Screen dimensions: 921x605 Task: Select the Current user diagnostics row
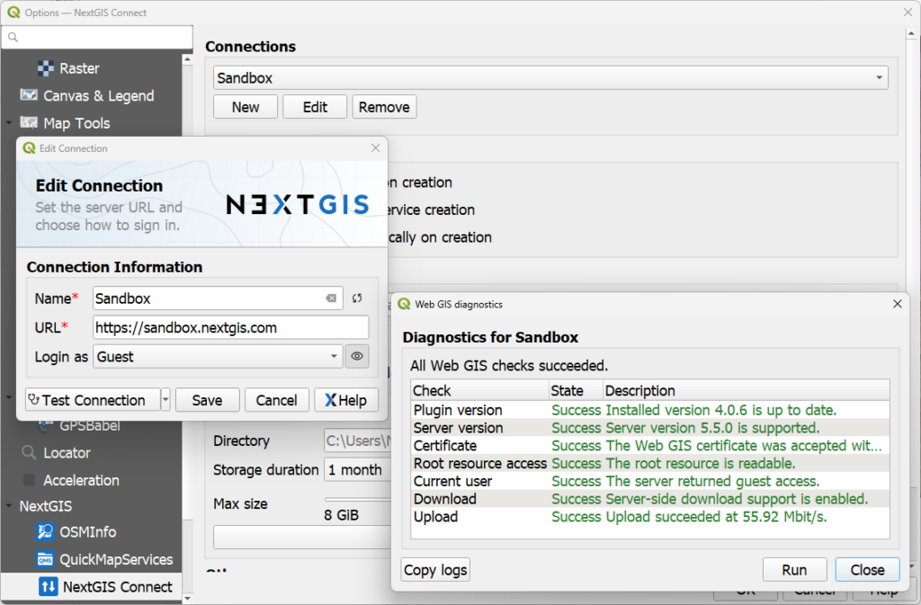click(x=650, y=481)
